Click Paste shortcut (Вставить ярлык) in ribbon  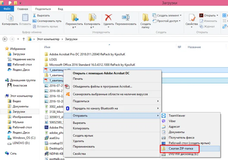[45, 26]
